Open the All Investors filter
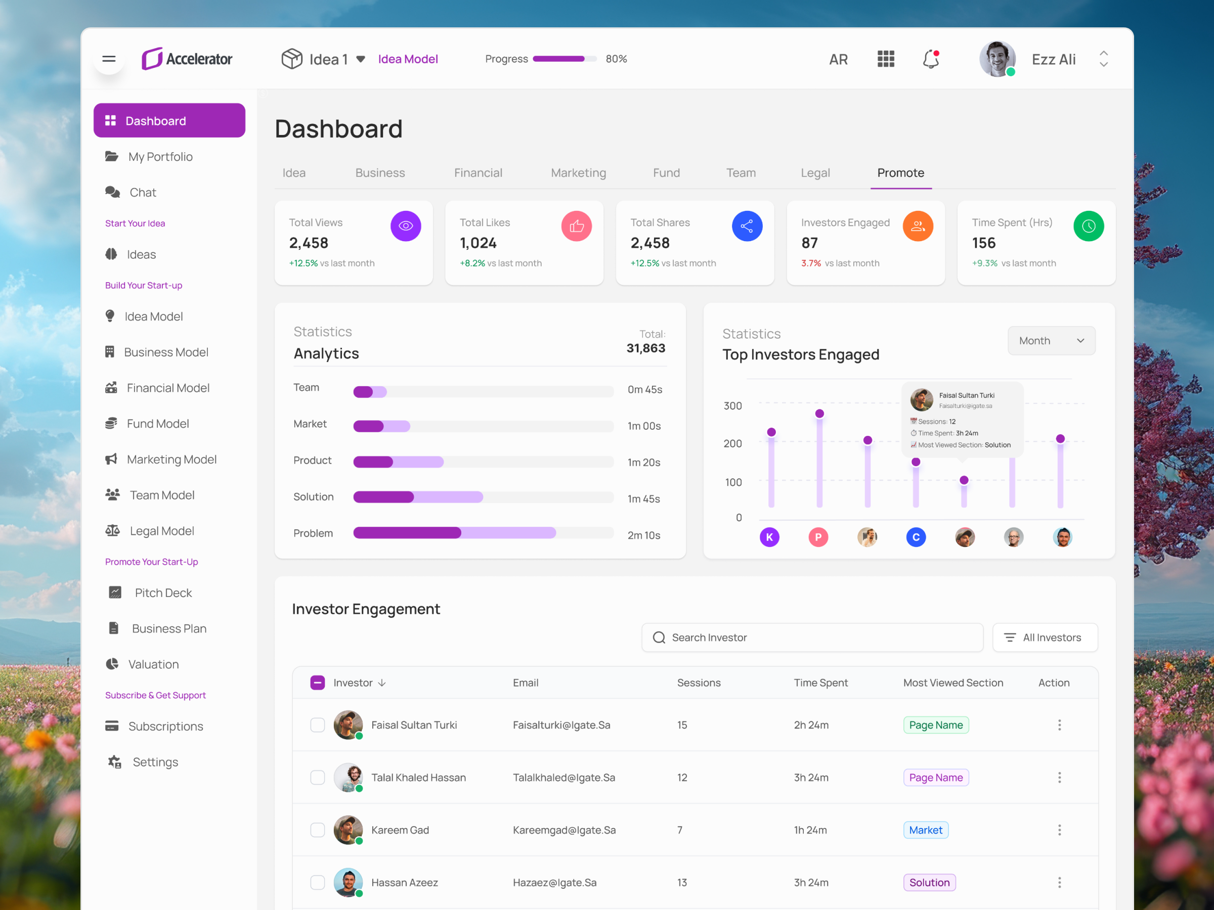The width and height of the screenshot is (1214, 910). tap(1045, 637)
